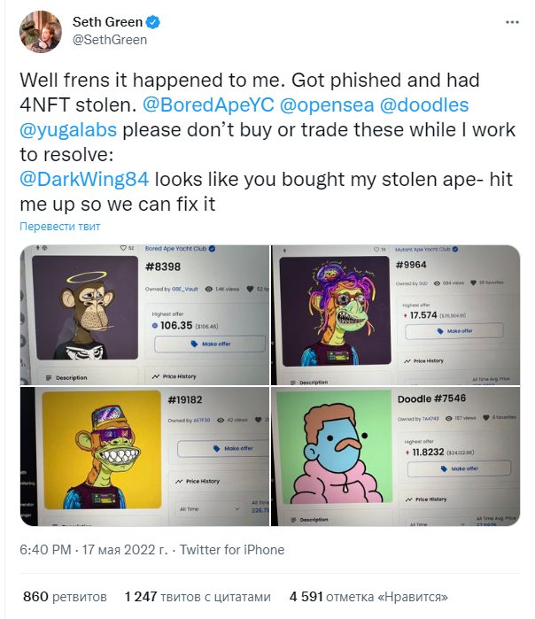
Task: Click the @doodles mention
Action: 424,105
